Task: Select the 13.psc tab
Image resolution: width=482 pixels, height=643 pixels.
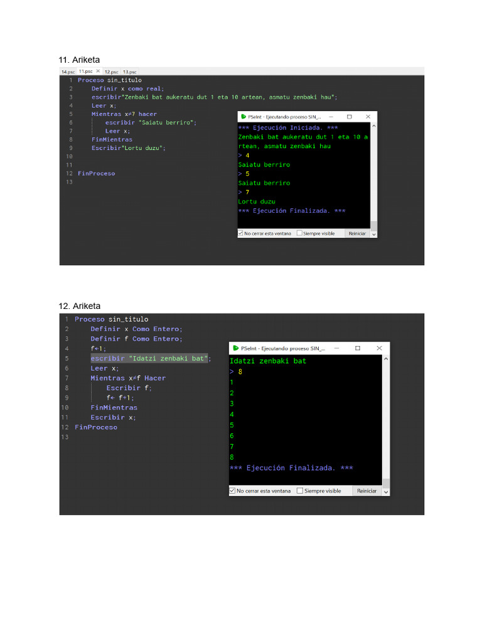Action: [129, 72]
